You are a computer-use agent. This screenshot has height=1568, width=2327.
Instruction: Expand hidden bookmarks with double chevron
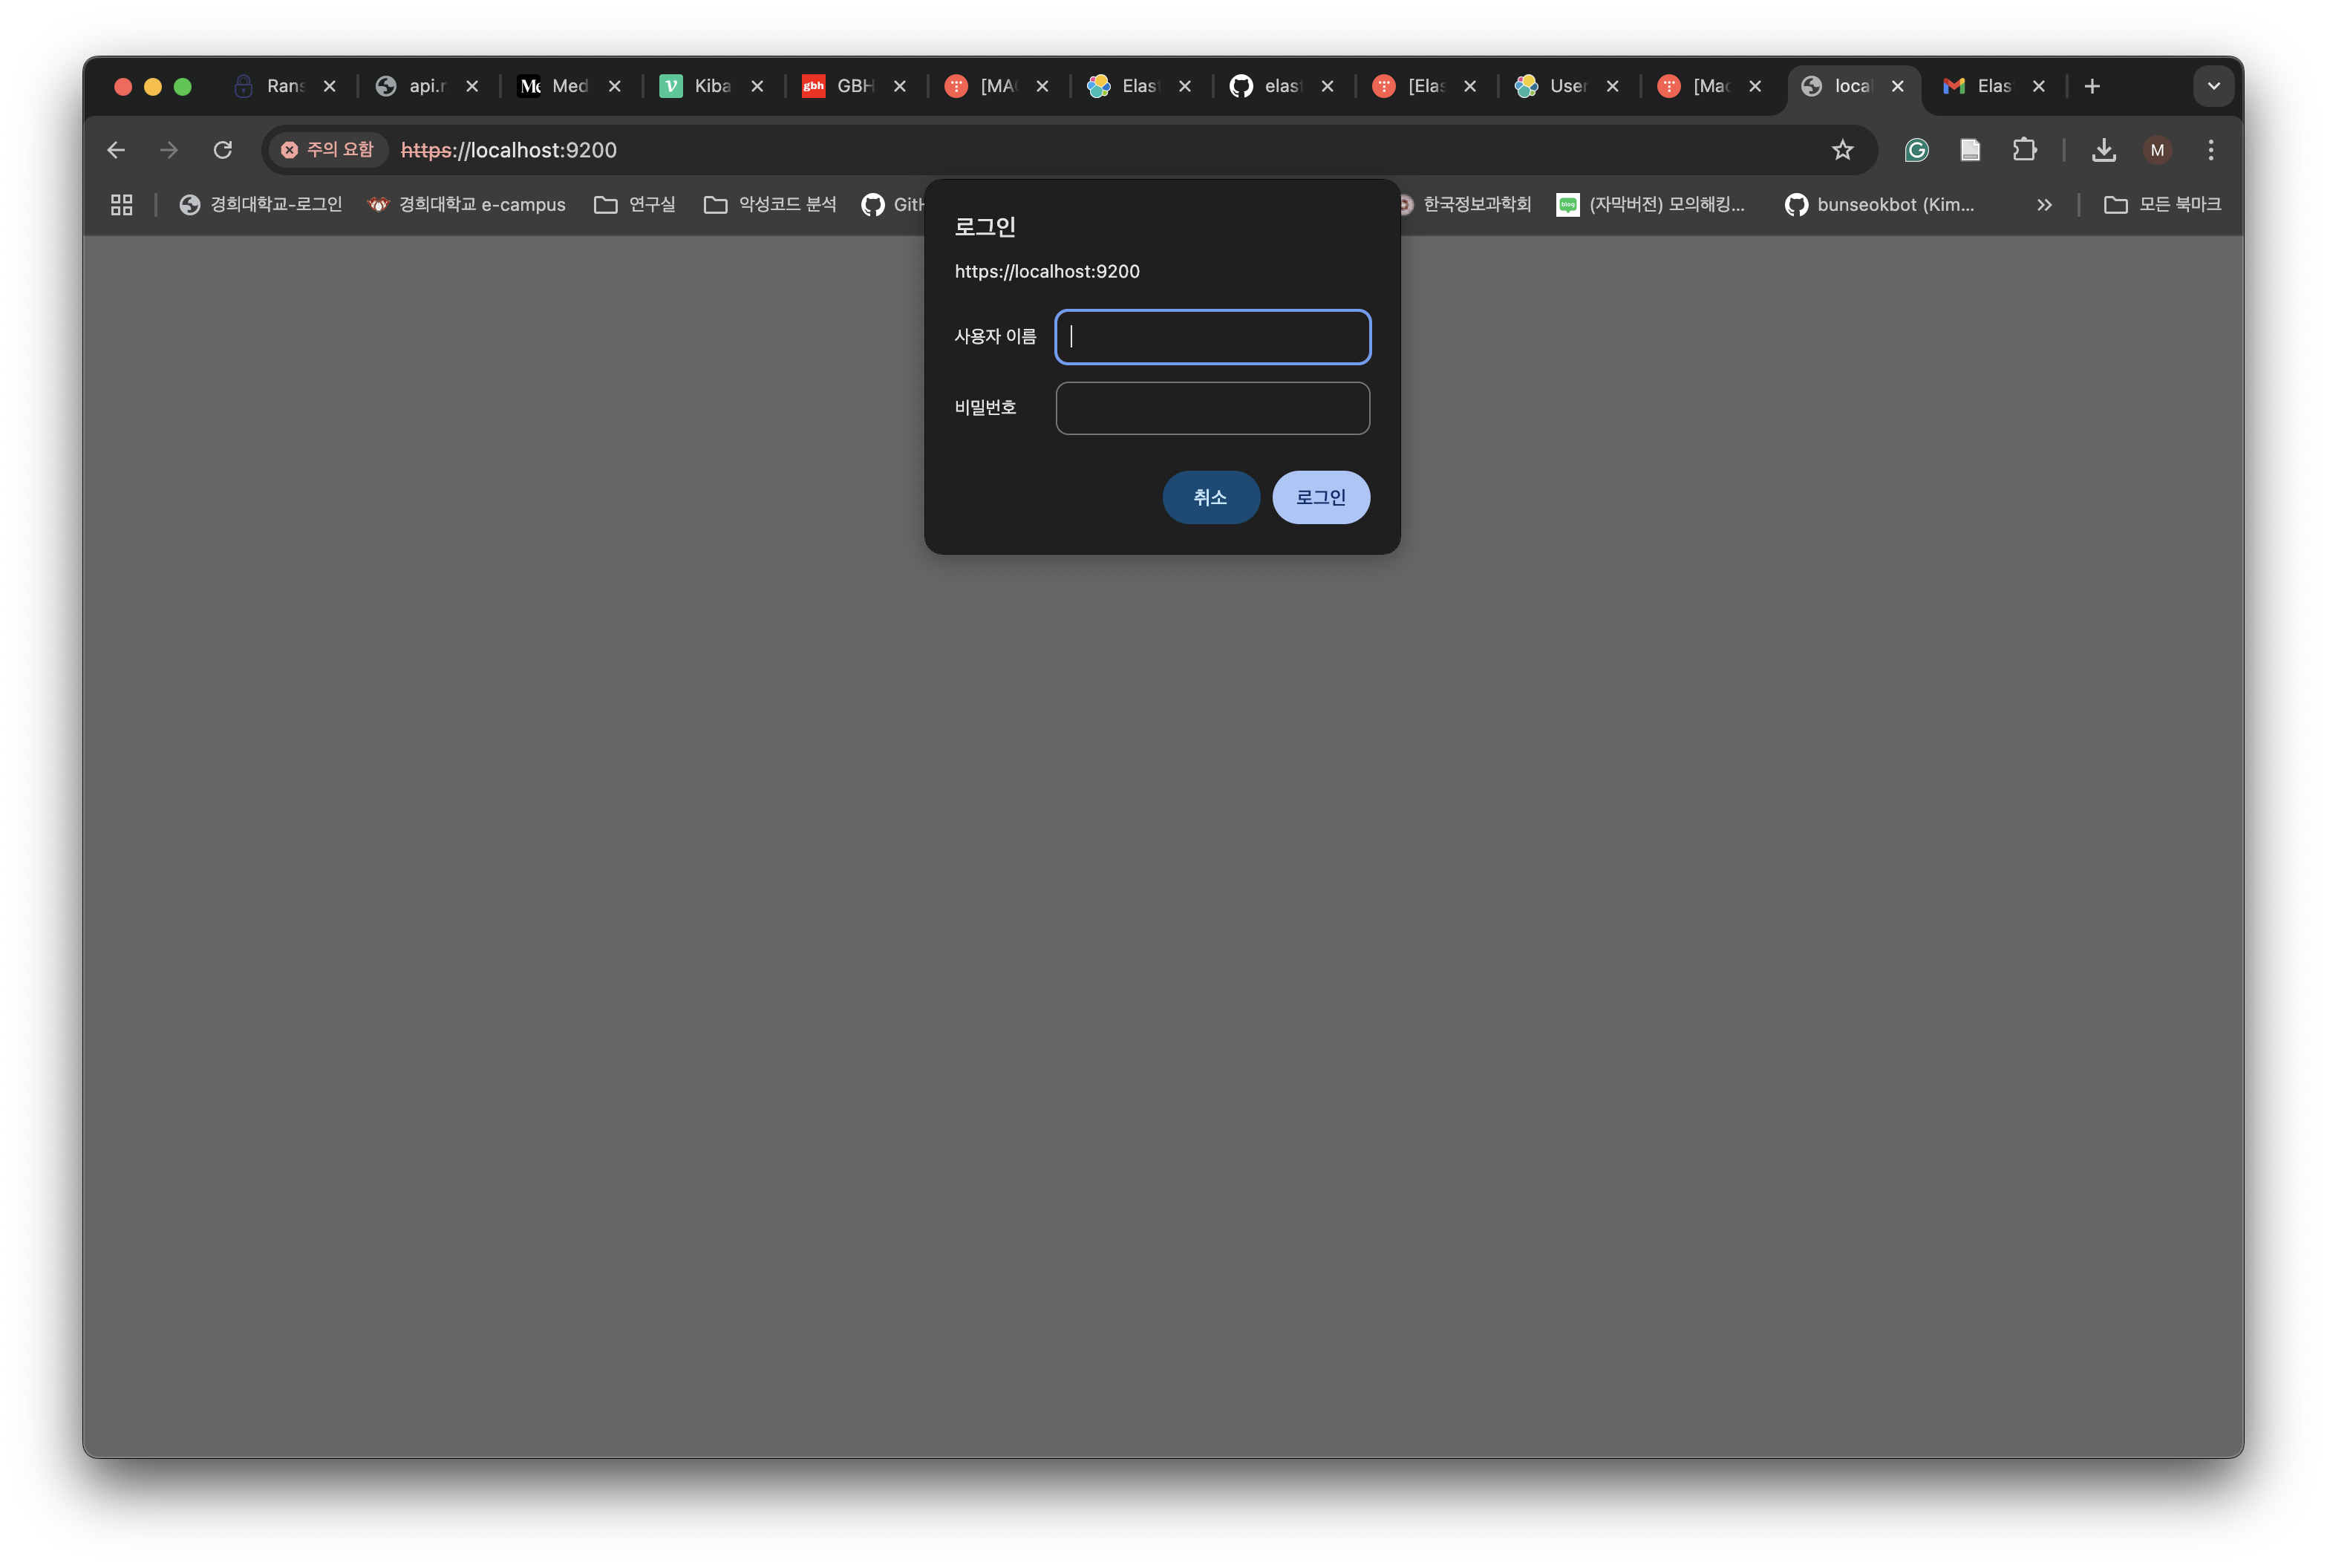click(2044, 205)
